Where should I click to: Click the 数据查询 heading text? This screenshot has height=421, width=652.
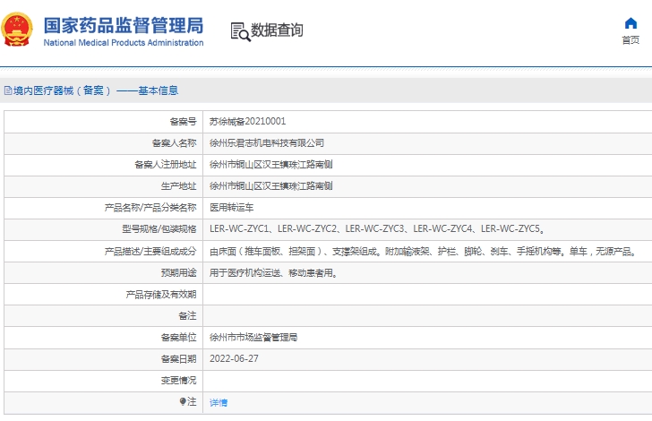(277, 30)
